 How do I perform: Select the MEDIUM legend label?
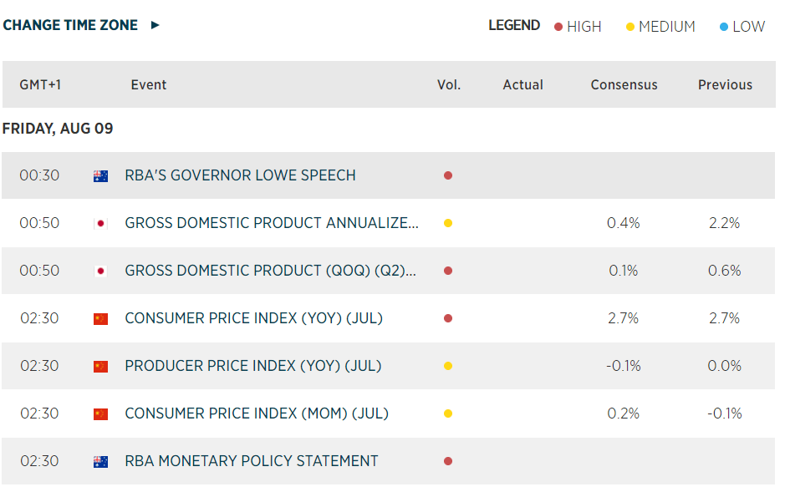[x=667, y=27]
